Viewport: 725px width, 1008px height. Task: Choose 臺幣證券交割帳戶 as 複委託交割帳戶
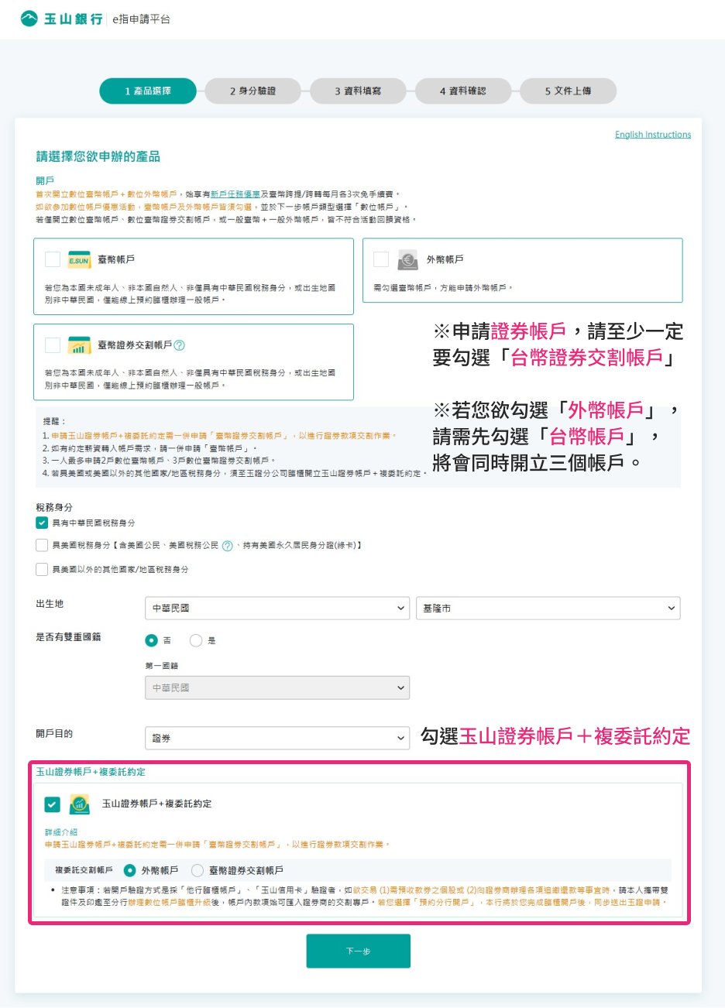pos(198,871)
